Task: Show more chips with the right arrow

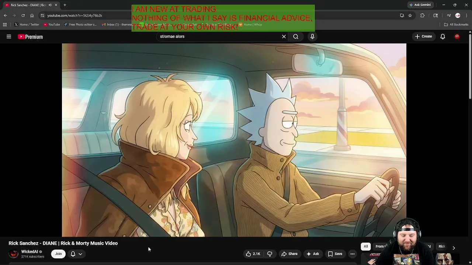Action: [x=454, y=248]
